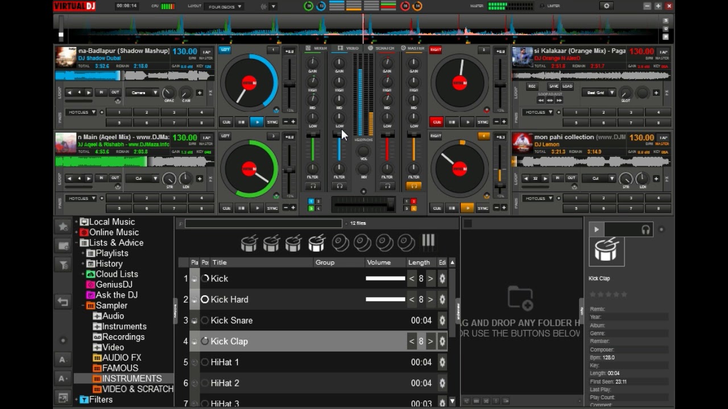Open the Beat Grid dropdown on red deck

pyautogui.click(x=599, y=92)
